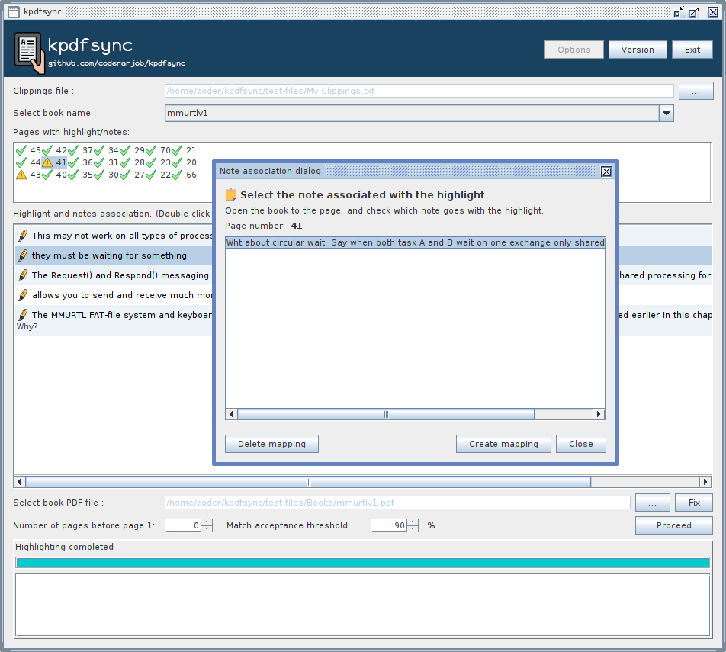Click dialog note list scroll left arrow
Screen dimensions: 726x652
[231, 414]
